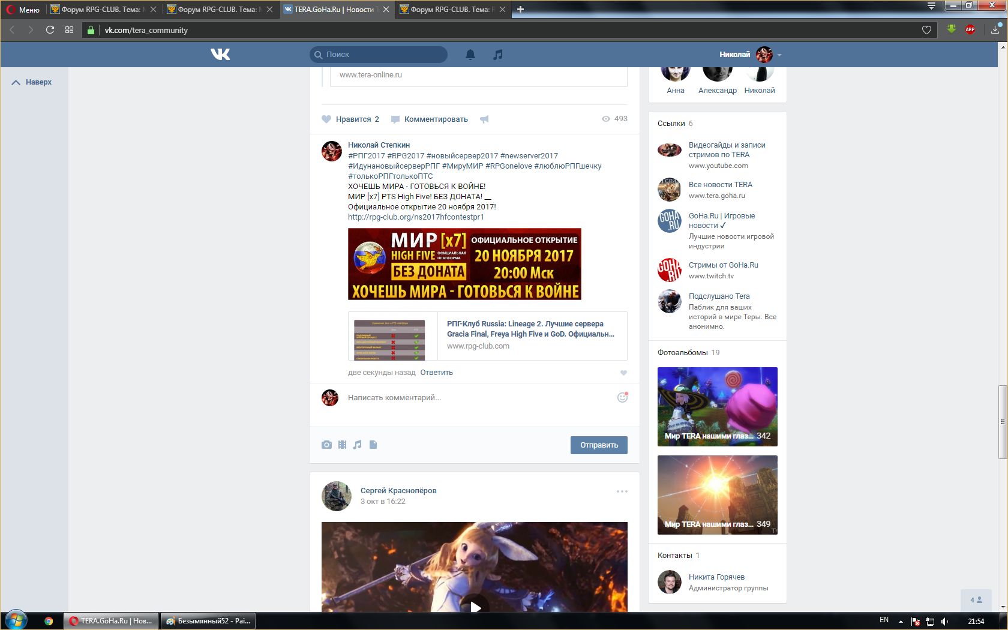Show hidden tray icons arrow
Image resolution: width=1008 pixels, height=630 pixels.
901,621
